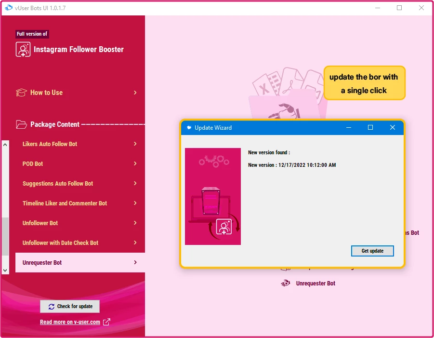The image size is (434, 338).
Task: Click the sidebar scrollbar up arrow
Action: pyautogui.click(x=5, y=145)
